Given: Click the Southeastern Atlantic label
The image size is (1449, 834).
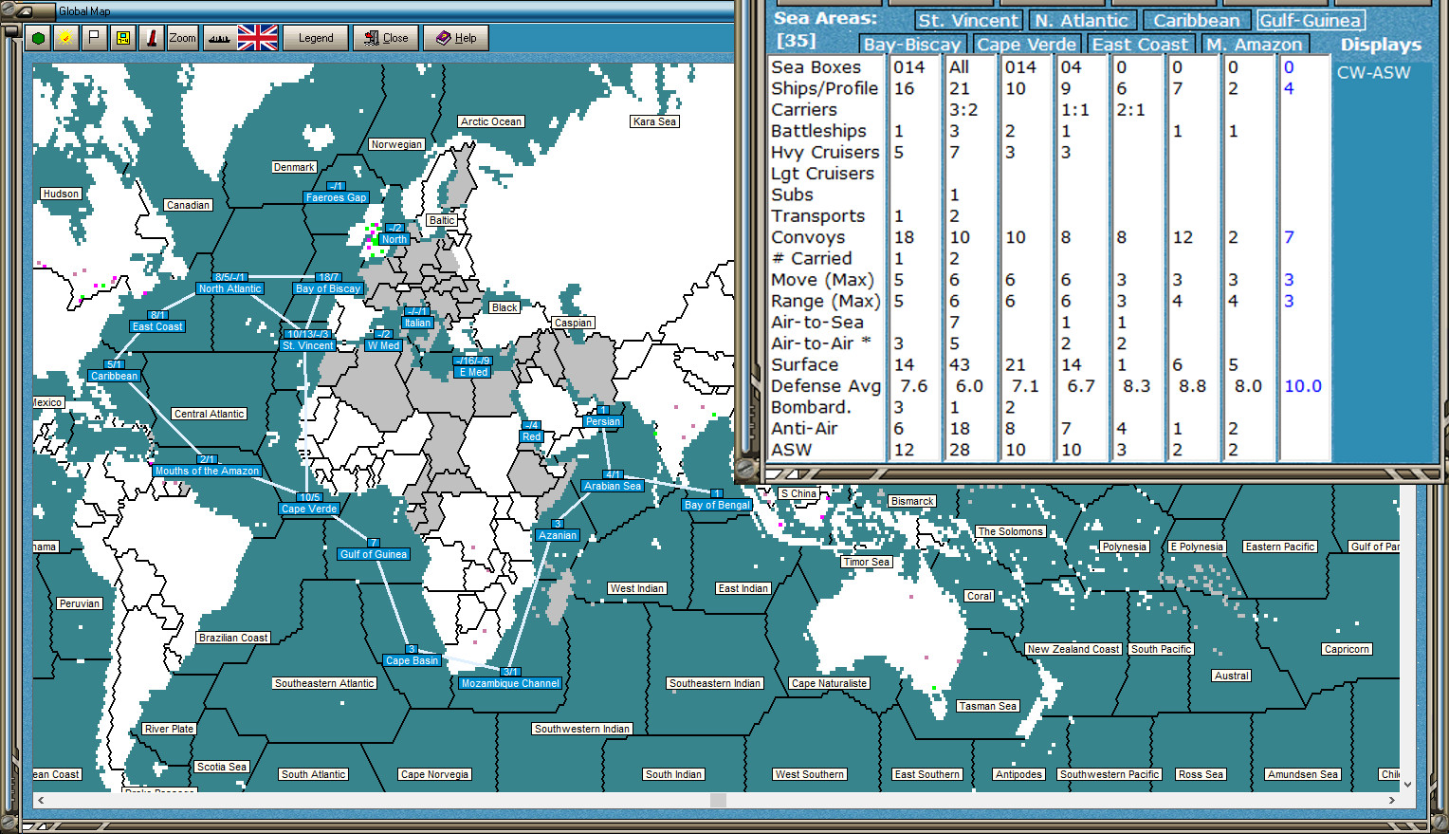Looking at the screenshot, I should pyautogui.click(x=324, y=683).
